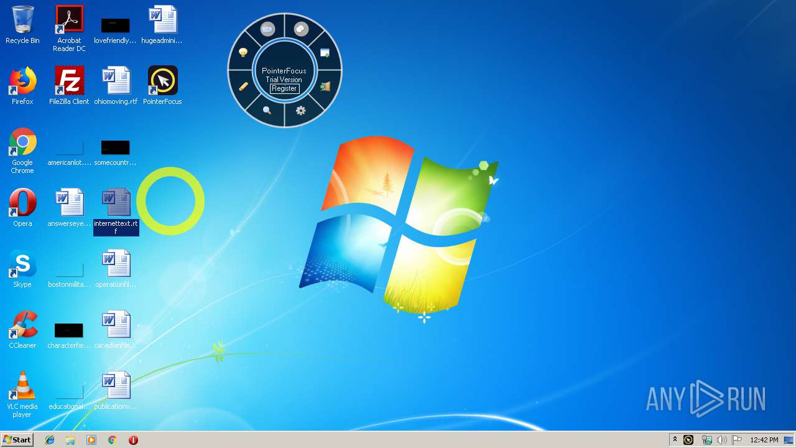Activate the magnifier in PointerFocus wheel
This screenshot has height=448, width=796.
pyautogui.click(x=267, y=110)
